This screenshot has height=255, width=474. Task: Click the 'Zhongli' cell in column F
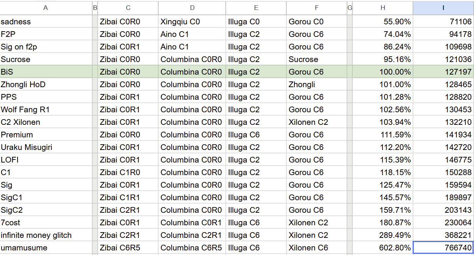point(317,84)
